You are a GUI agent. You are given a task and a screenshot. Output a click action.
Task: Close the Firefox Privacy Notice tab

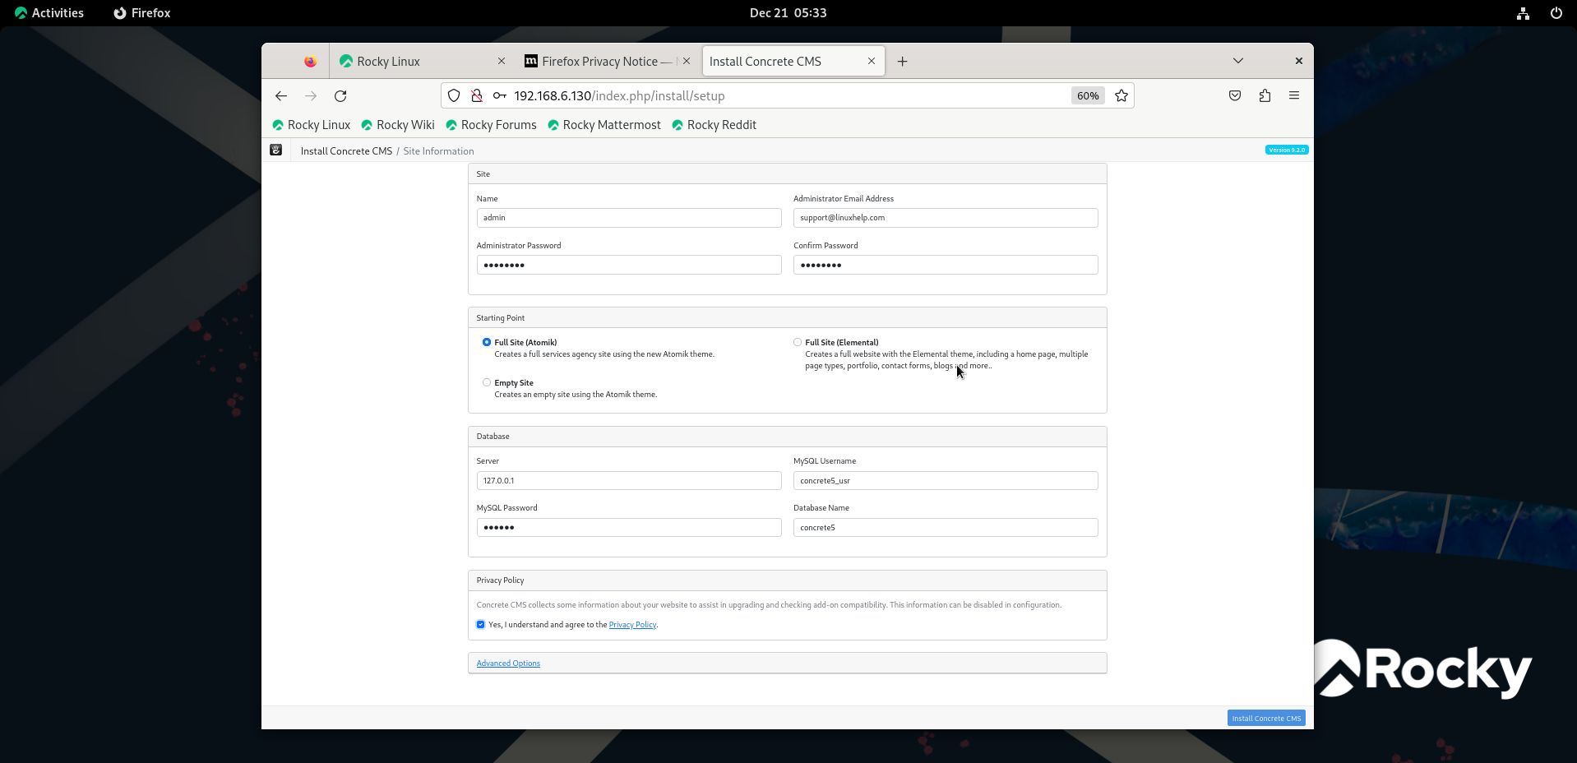click(687, 62)
